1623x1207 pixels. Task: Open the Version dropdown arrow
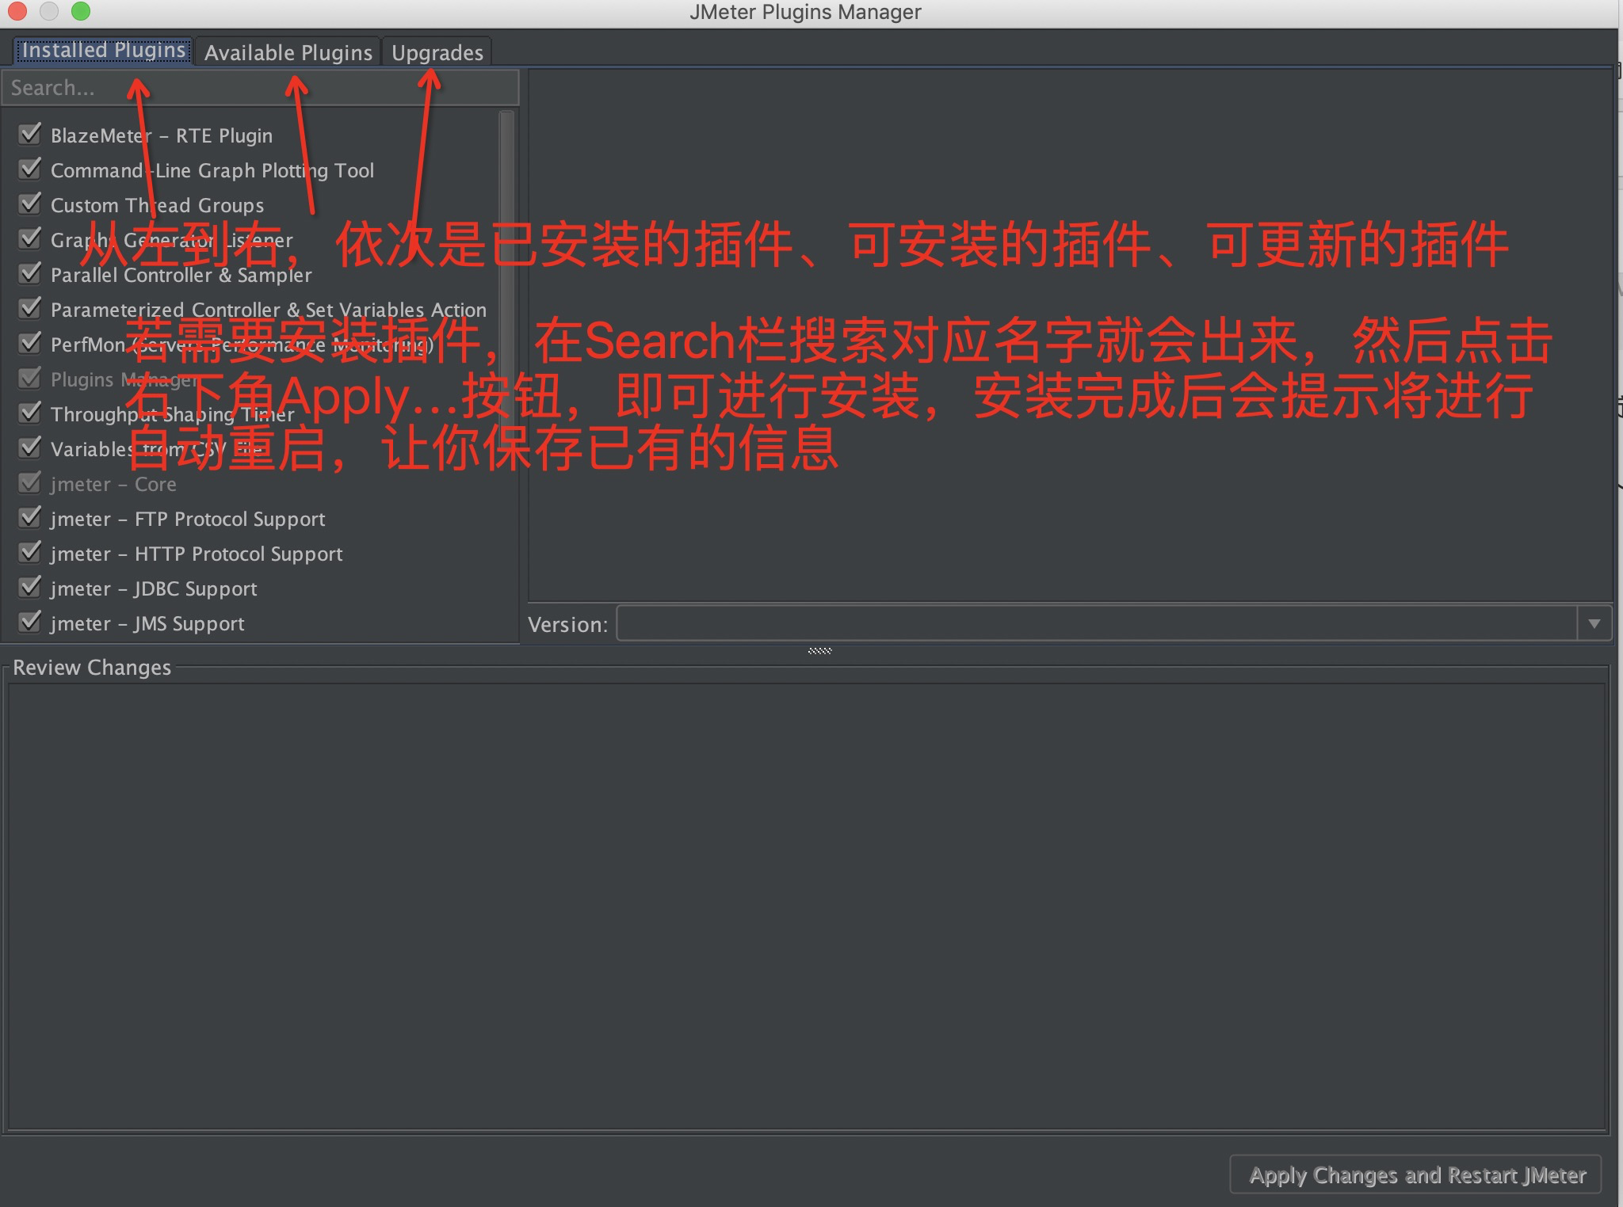tap(1594, 624)
